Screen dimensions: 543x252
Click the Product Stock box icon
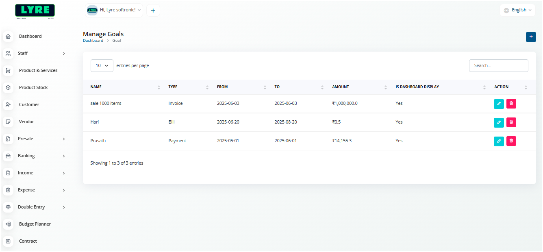[x=8, y=88]
